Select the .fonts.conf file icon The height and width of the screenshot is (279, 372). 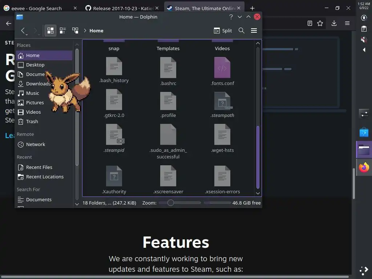coord(222,68)
